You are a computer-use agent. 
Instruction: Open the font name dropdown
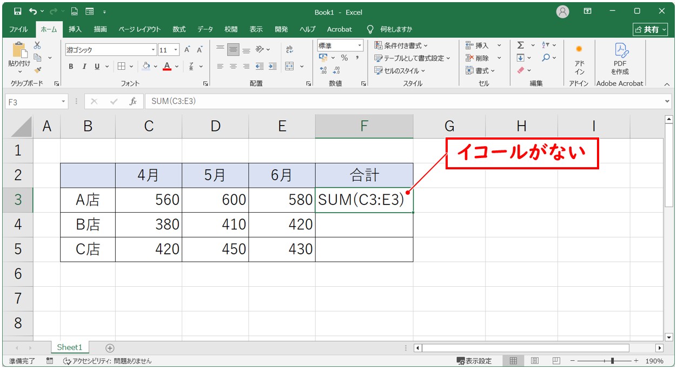pyautogui.click(x=153, y=50)
